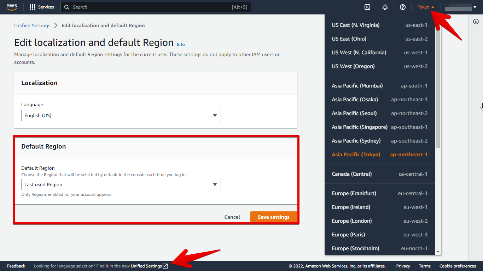Screen dimensions: 483x271
Task: Click the info panel icon on right edge
Action: [476, 22]
